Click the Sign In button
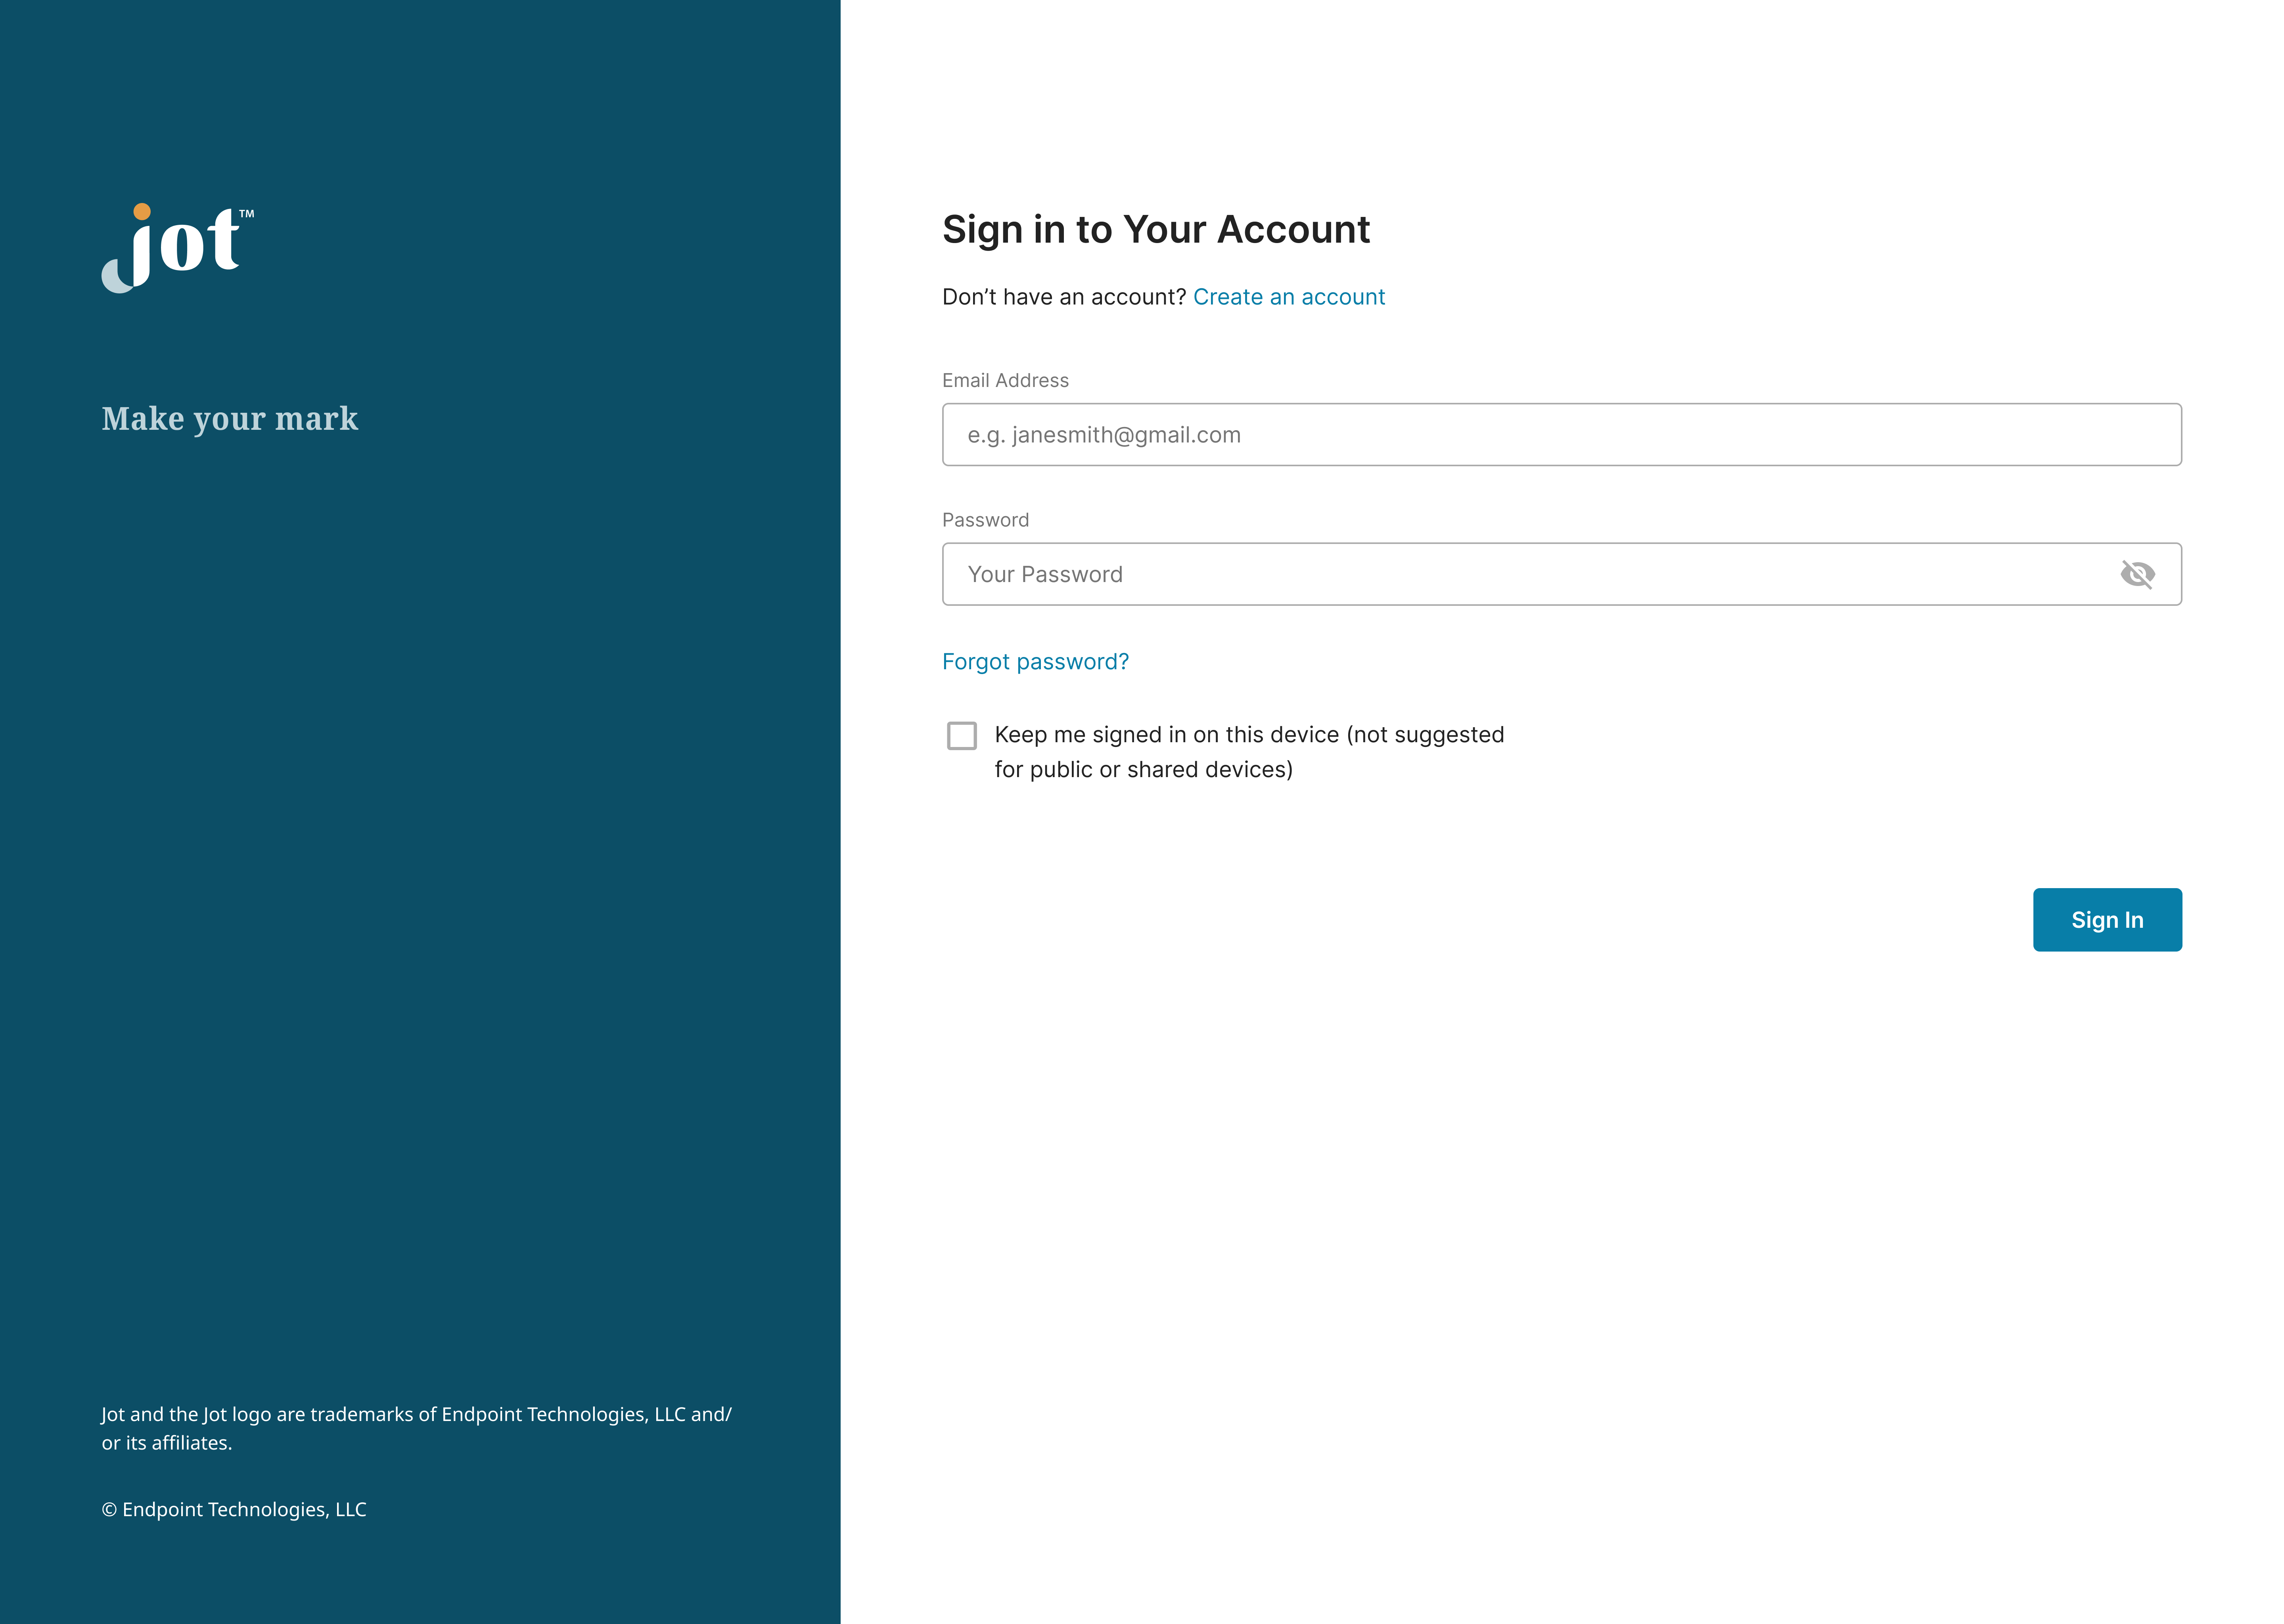2284x1624 pixels. tap(2107, 920)
